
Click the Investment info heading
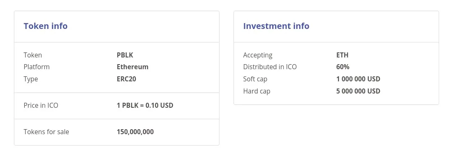(x=276, y=26)
